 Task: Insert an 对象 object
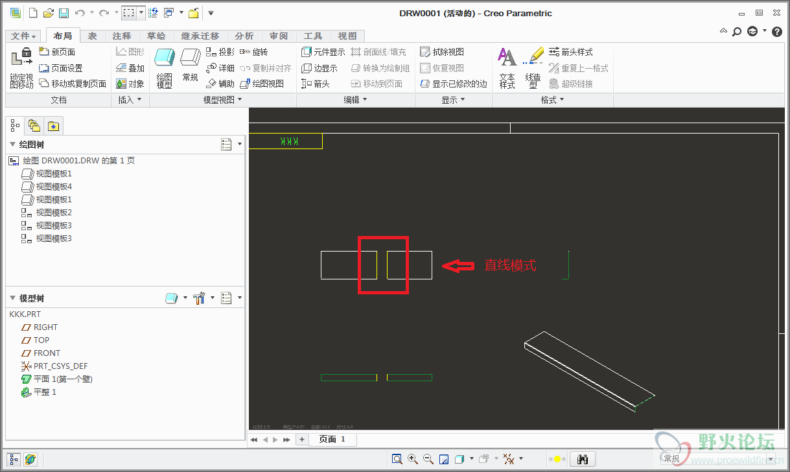coord(130,84)
